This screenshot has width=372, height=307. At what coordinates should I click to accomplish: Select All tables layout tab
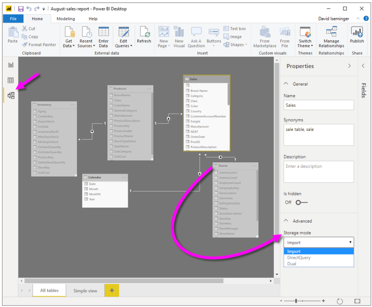pos(49,290)
